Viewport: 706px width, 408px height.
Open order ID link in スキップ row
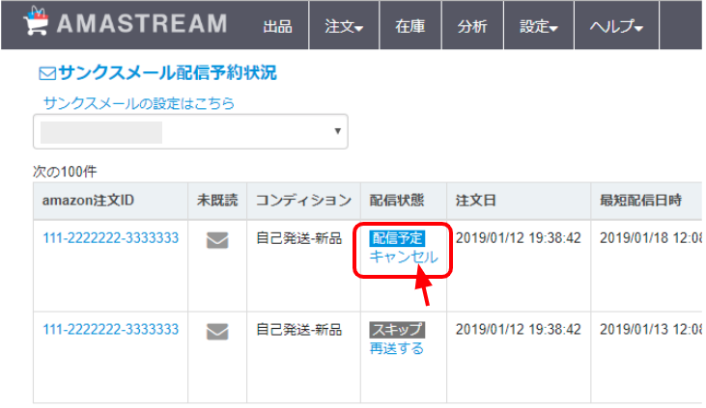click(x=111, y=329)
